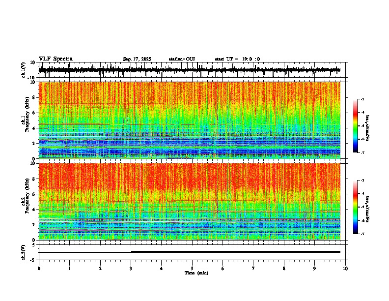Click time axis tick label "0"

(39, 269)
